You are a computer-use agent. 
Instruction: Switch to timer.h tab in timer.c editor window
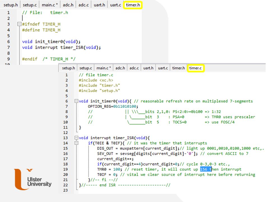click(x=178, y=68)
